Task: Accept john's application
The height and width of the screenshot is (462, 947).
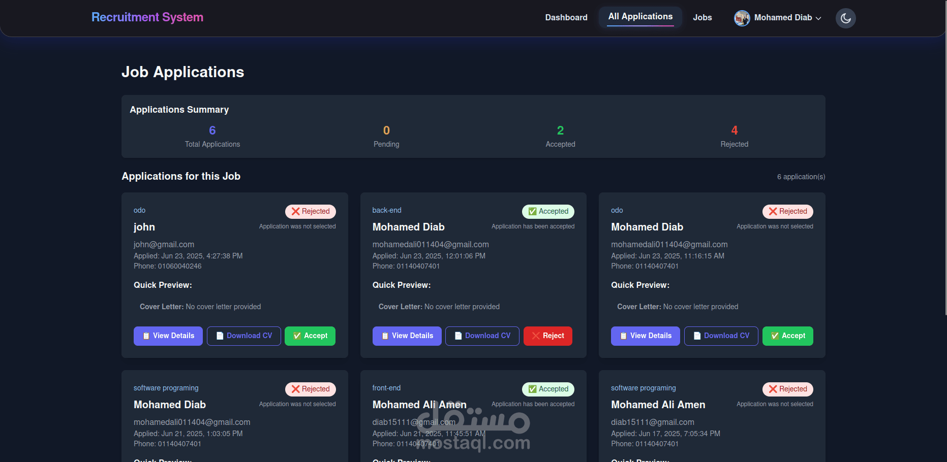Action: click(310, 336)
